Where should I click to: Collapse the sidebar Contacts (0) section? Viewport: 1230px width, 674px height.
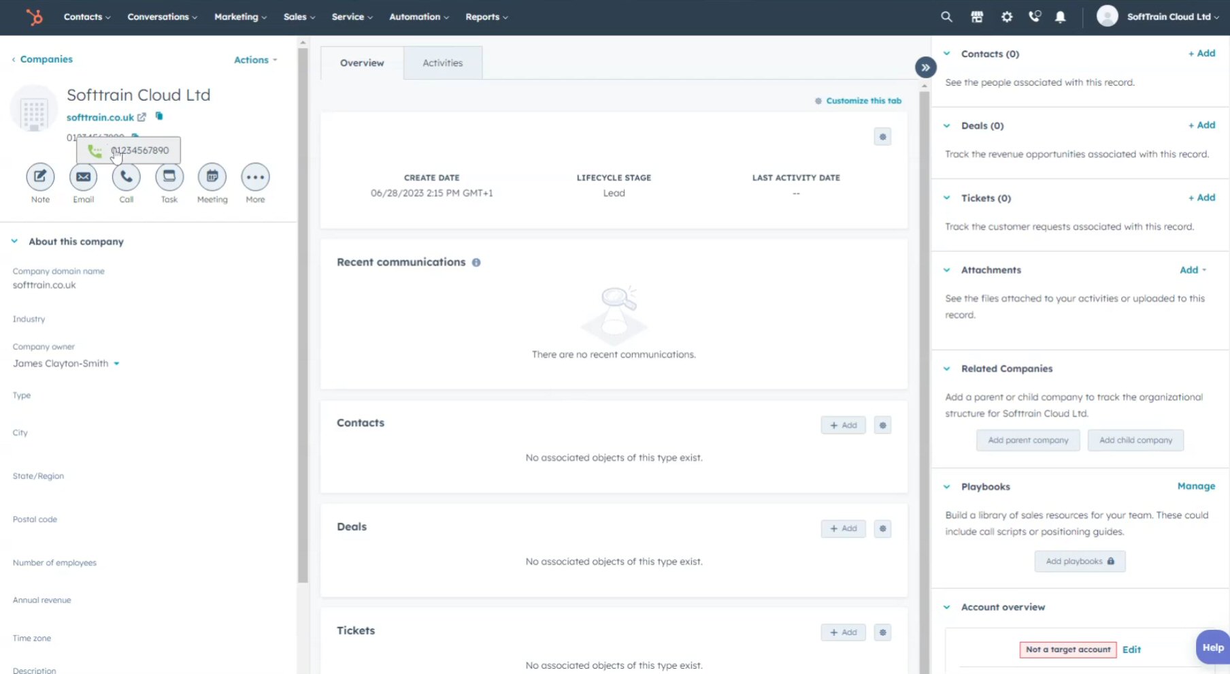click(946, 53)
